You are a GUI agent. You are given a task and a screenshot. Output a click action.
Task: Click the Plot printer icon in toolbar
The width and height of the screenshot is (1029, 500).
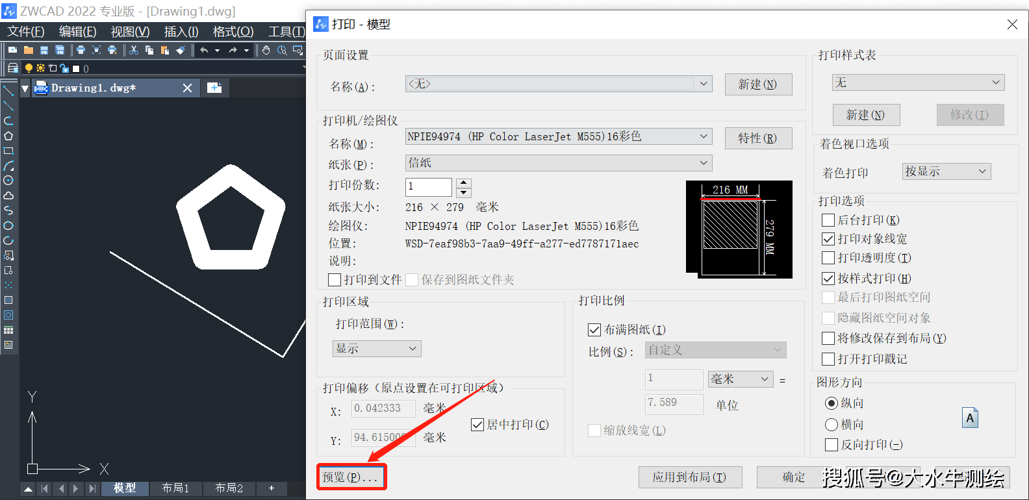tap(81, 50)
